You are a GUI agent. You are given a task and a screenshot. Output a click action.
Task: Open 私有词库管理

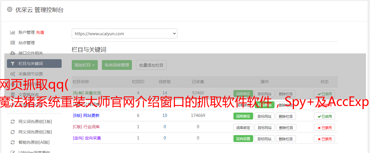point(117,65)
